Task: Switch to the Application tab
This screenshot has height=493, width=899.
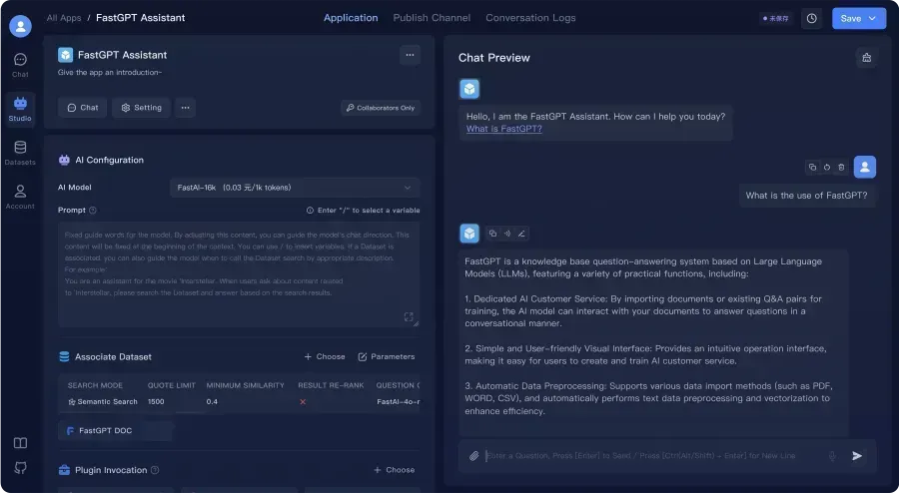Action: [x=351, y=18]
